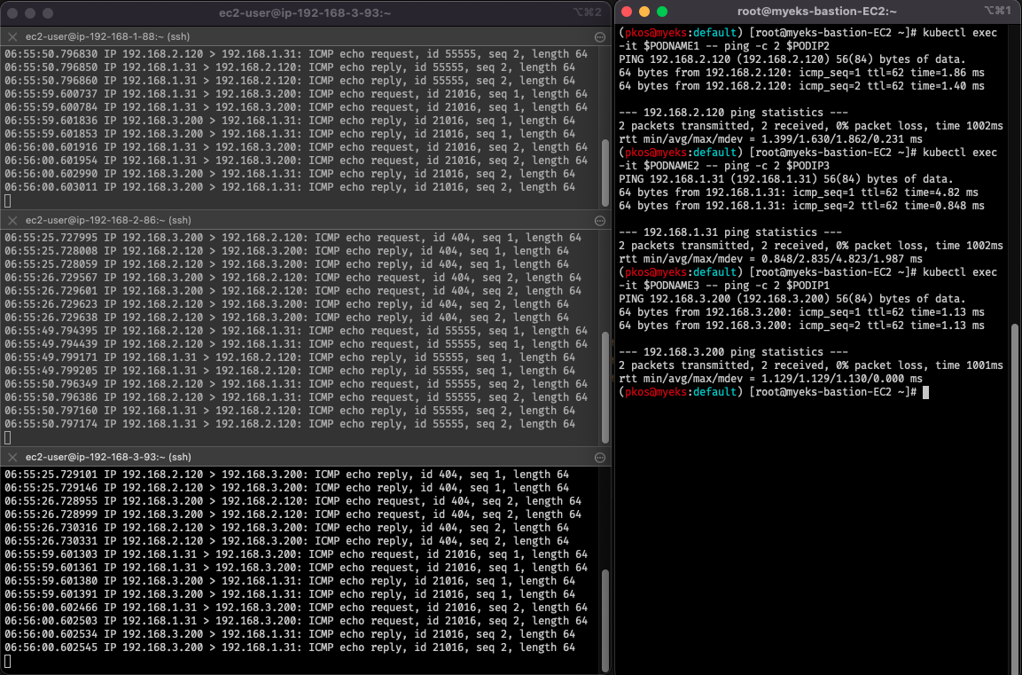
Task: Click the log line timestamped 06:55:26.728955
Action: [x=293, y=501]
